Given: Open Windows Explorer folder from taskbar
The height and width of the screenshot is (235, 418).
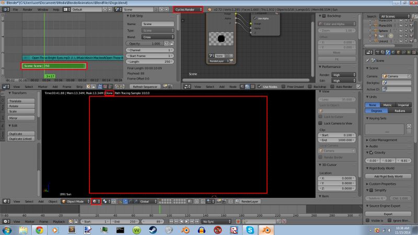Looking at the screenshot, I should (x=23, y=230).
